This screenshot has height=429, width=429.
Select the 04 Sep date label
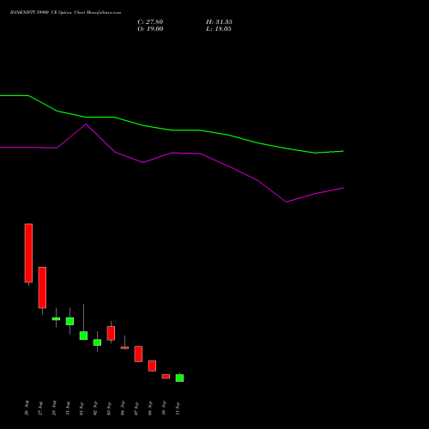[123, 408]
